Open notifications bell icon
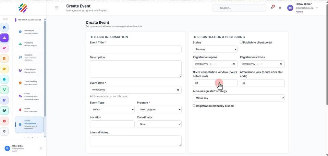328x156 pixels. [272, 8]
